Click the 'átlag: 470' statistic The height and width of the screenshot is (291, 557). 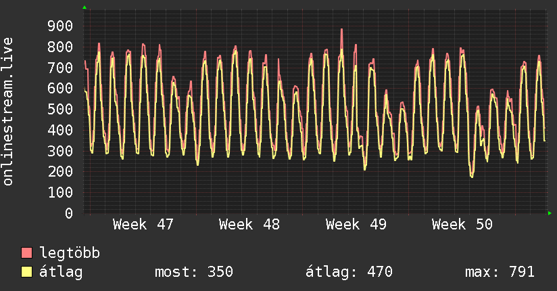coord(349,272)
